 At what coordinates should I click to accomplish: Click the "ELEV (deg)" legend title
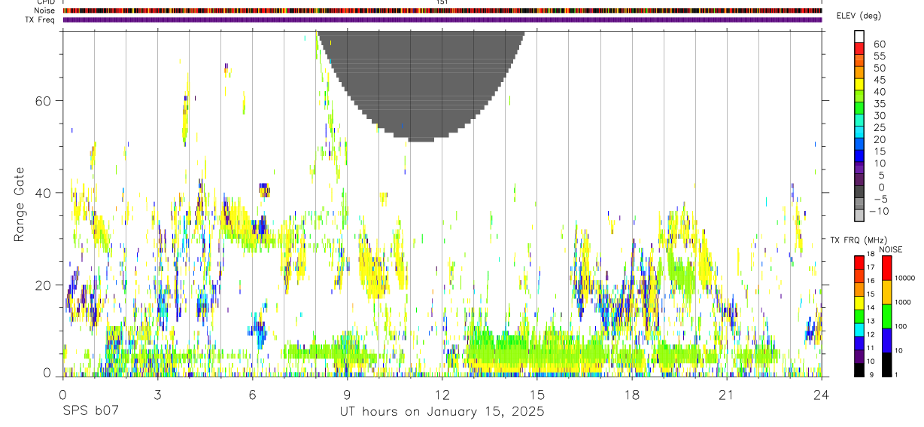(859, 16)
